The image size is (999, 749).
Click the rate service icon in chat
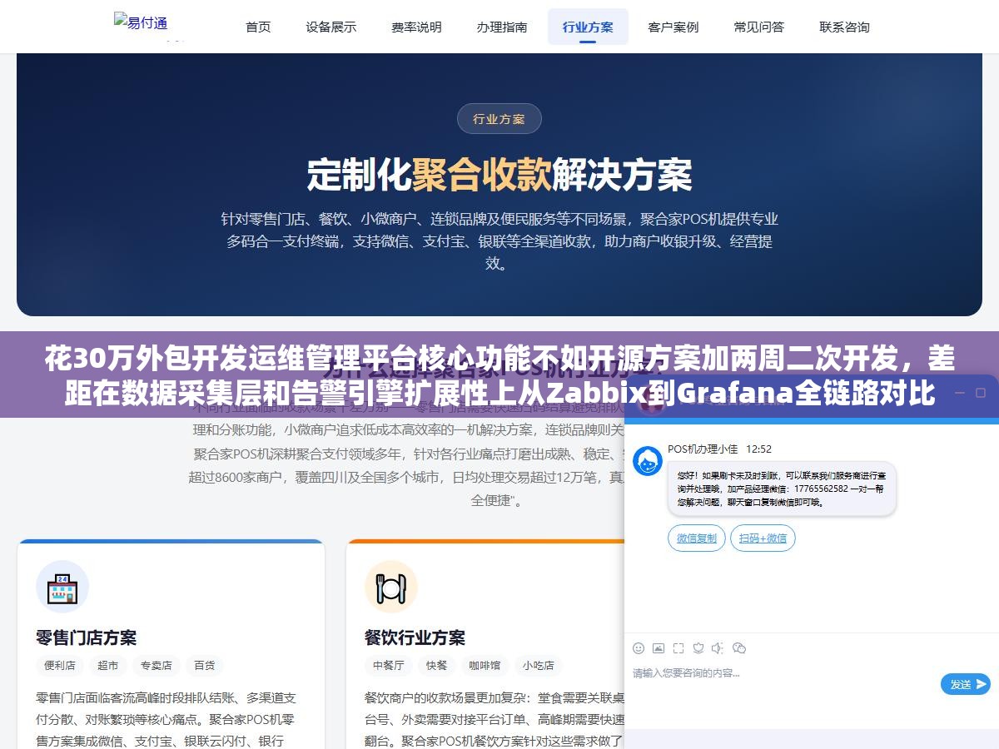(x=698, y=648)
